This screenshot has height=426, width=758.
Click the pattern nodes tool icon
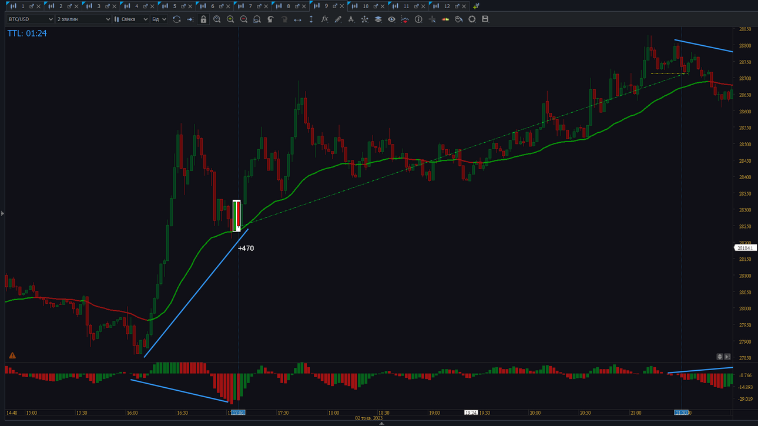(364, 19)
